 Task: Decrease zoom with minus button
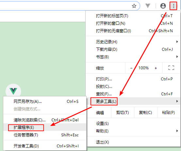(131, 68)
